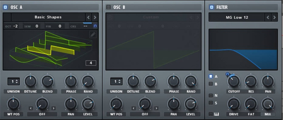
Task: Enable the OSC B power toggle
Action: click(x=108, y=7)
